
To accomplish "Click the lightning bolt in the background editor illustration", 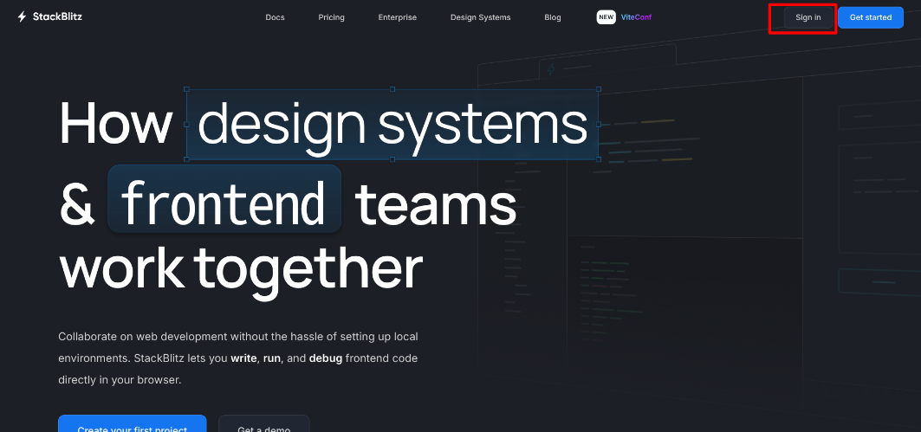I will (550, 69).
